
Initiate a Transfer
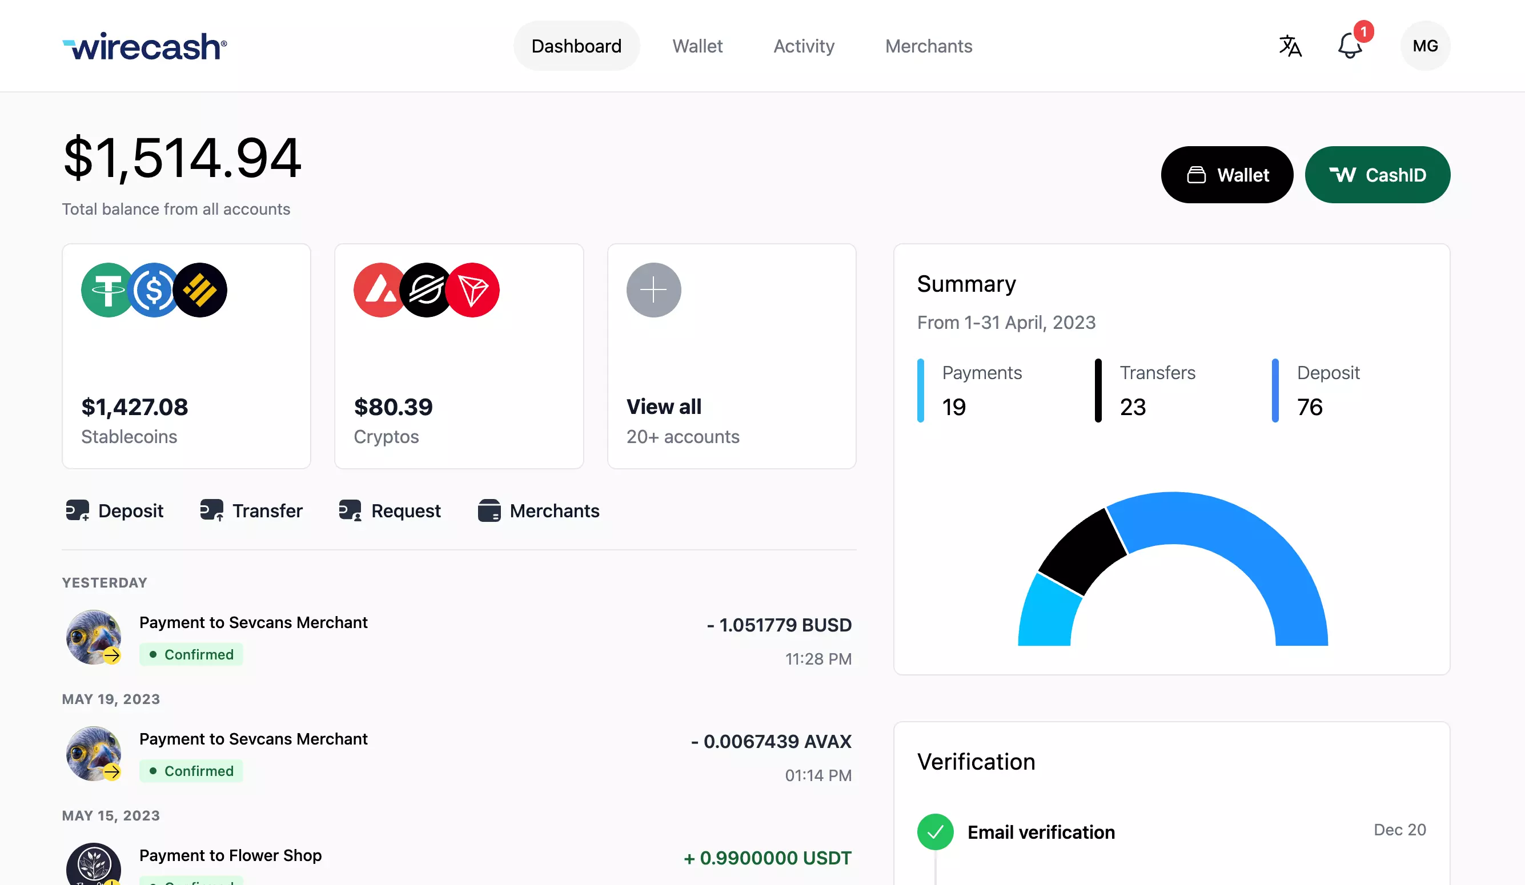[x=251, y=510]
